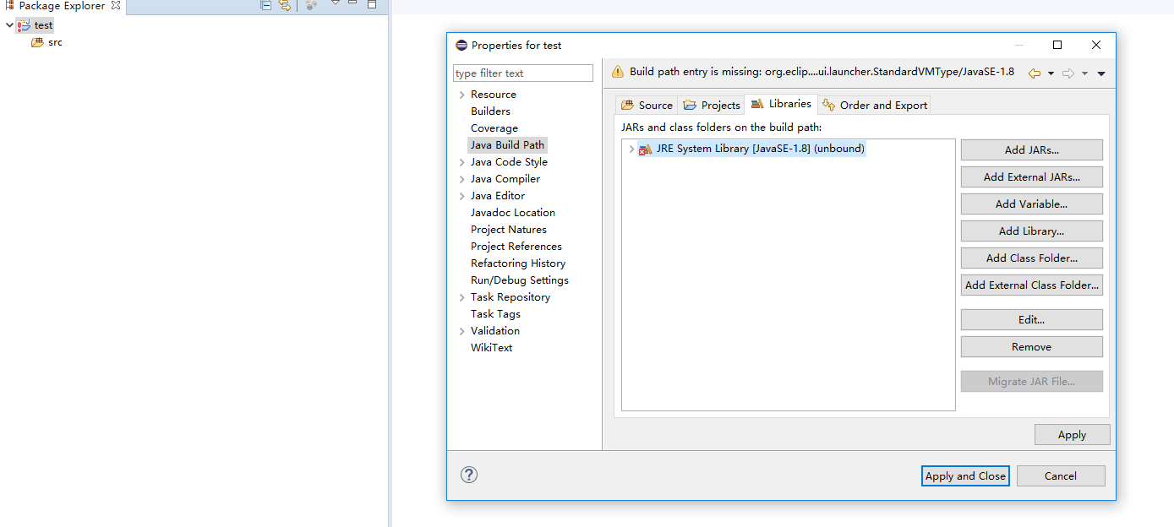Maximize the Package Explorer view
This screenshot has height=527, width=1174.
(372, 4)
